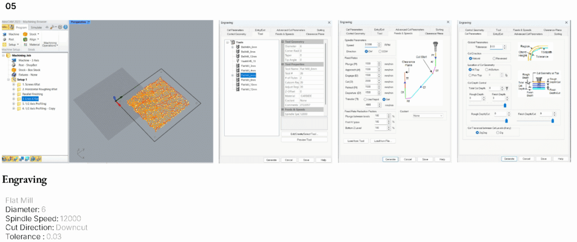Select the VeeMill tool in Tools list
577x242 pixels.
point(247,60)
